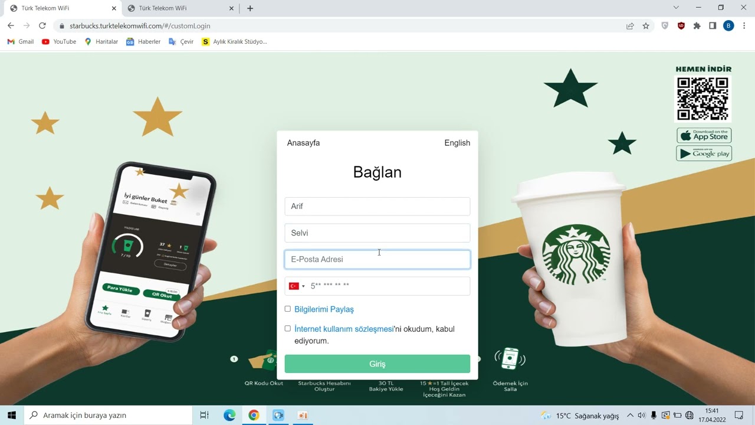Click the first name field containing Arif
Viewport: 755px width, 425px height.
coord(377,206)
